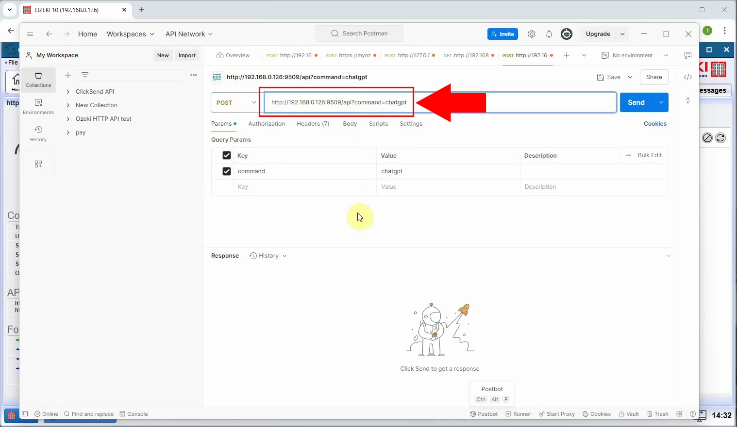The image size is (737, 427).
Task: Open the Overview tab
Action: pyautogui.click(x=233, y=55)
